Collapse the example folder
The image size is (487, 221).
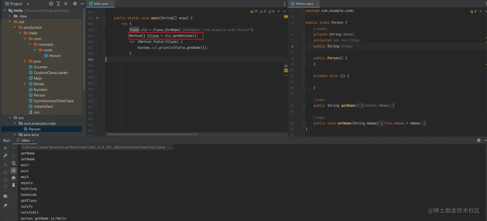[30, 44]
